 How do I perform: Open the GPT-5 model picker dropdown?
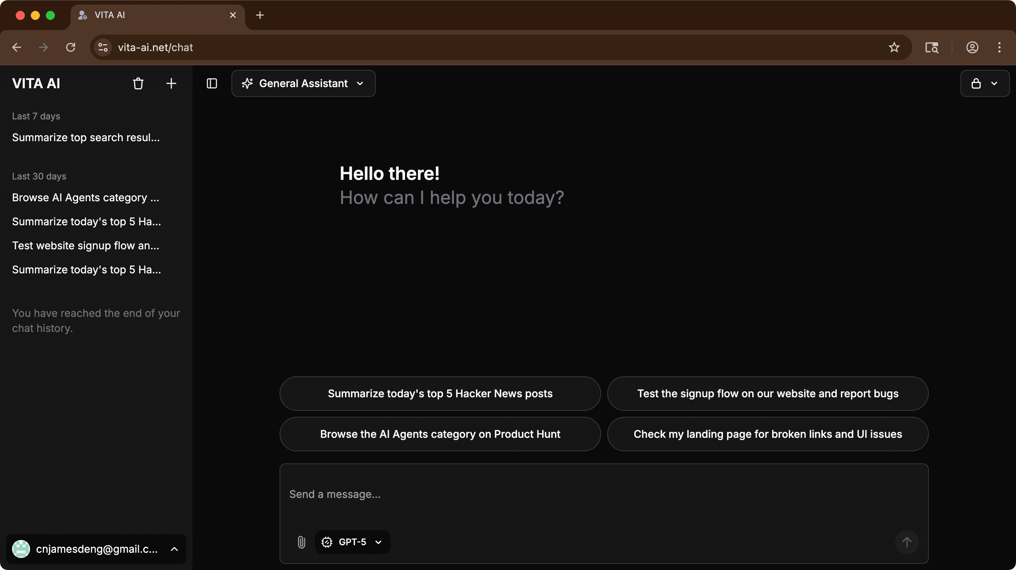pos(352,542)
